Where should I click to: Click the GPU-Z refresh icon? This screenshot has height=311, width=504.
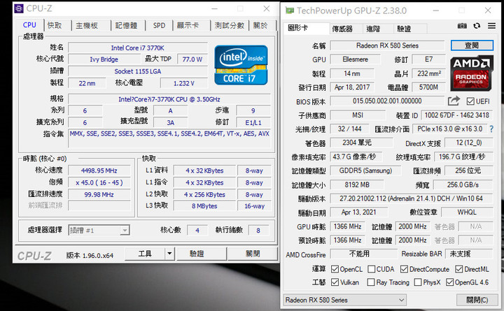[x=477, y=26]
